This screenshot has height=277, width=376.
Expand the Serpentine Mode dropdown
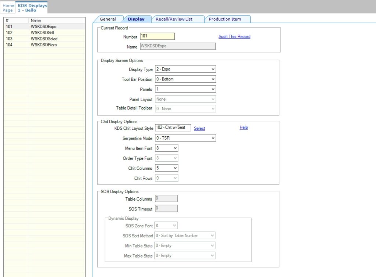185,138
